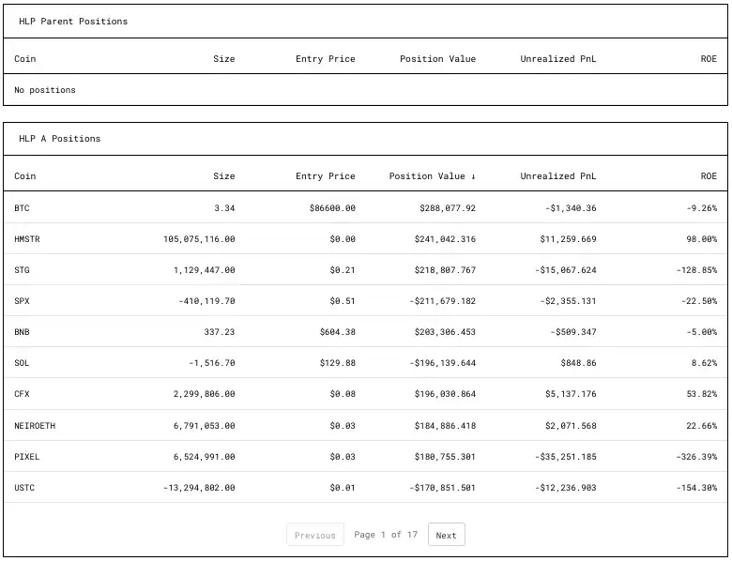Click the BNB coin label
732x561 pixels.
click(23, 332)
